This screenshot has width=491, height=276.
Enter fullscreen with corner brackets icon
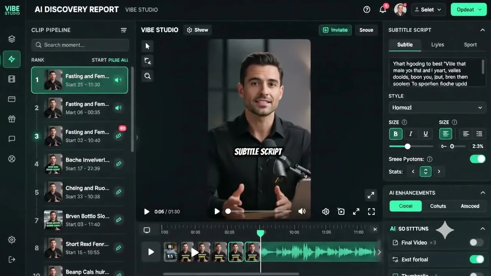(371, 212)
